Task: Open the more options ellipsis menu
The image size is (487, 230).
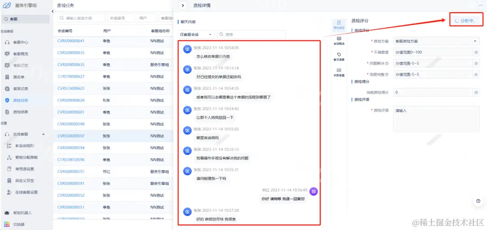Action: tap(481, 5)
